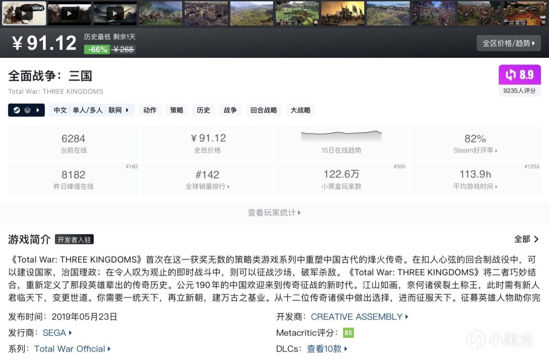Click the 史低价格 label
Screen dimensions: 549x359
click(208, 150)
